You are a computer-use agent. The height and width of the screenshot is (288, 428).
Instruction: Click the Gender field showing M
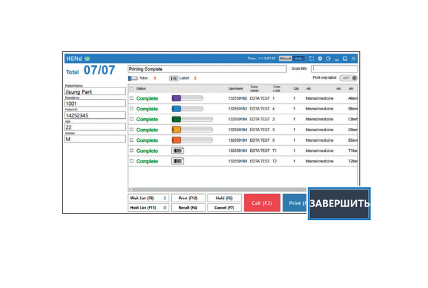(x=95, y=139)
